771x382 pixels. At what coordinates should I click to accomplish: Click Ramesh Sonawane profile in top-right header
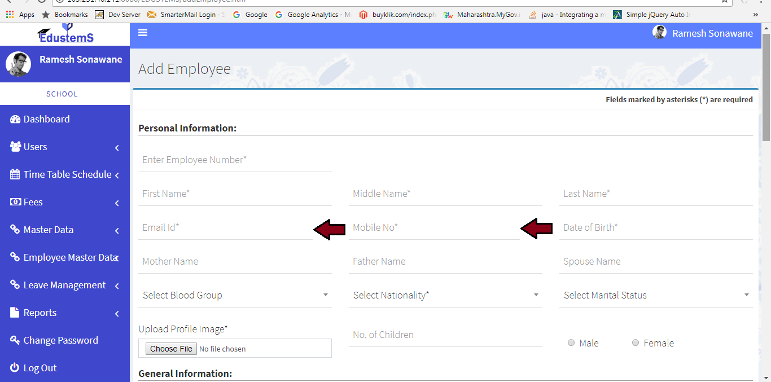click(703, 33)
